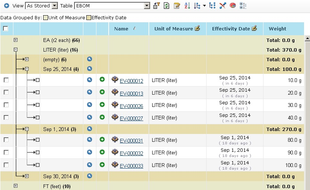Expand the FT (feet) group
310x190 pixels.
point(16,186)
